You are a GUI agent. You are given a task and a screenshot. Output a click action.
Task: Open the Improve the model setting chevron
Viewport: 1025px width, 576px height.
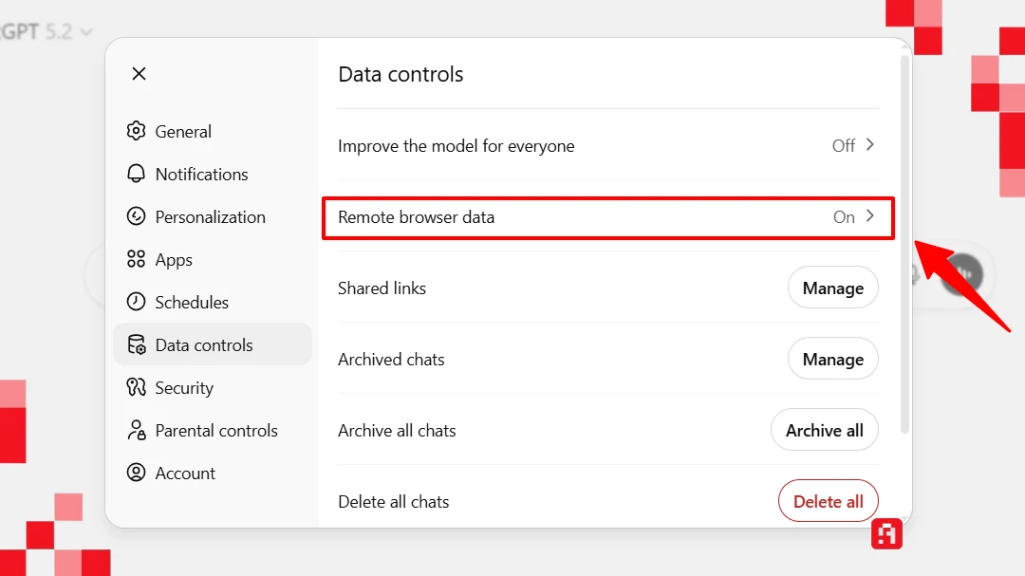click(x=870, y=145)
